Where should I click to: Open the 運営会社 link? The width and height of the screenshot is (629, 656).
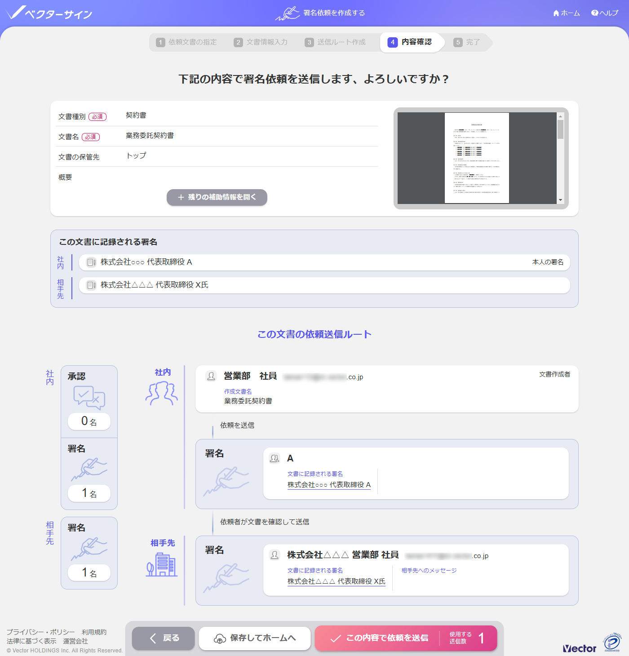pyautogui.click(x=75, y=641)
